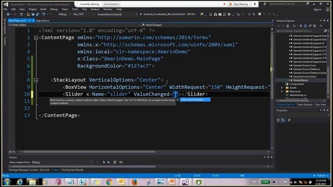Image resolution: width=333 pixels, height=187 pixels.
Task: Click Solution Explorer Refresh icon
Action: tap(305, 26)
